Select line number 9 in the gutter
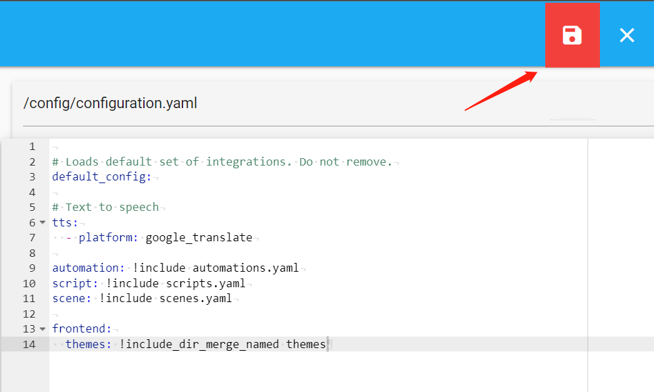654x392 pixels. point(32,268)
